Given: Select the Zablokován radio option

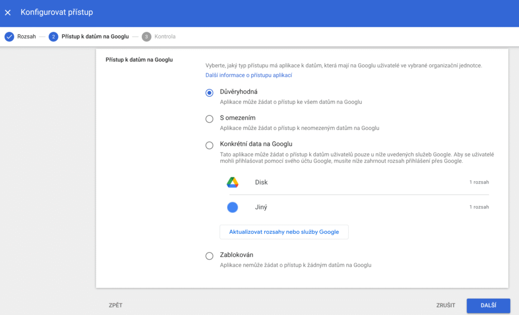Looking at the screenshot, I should pos(209,256).
